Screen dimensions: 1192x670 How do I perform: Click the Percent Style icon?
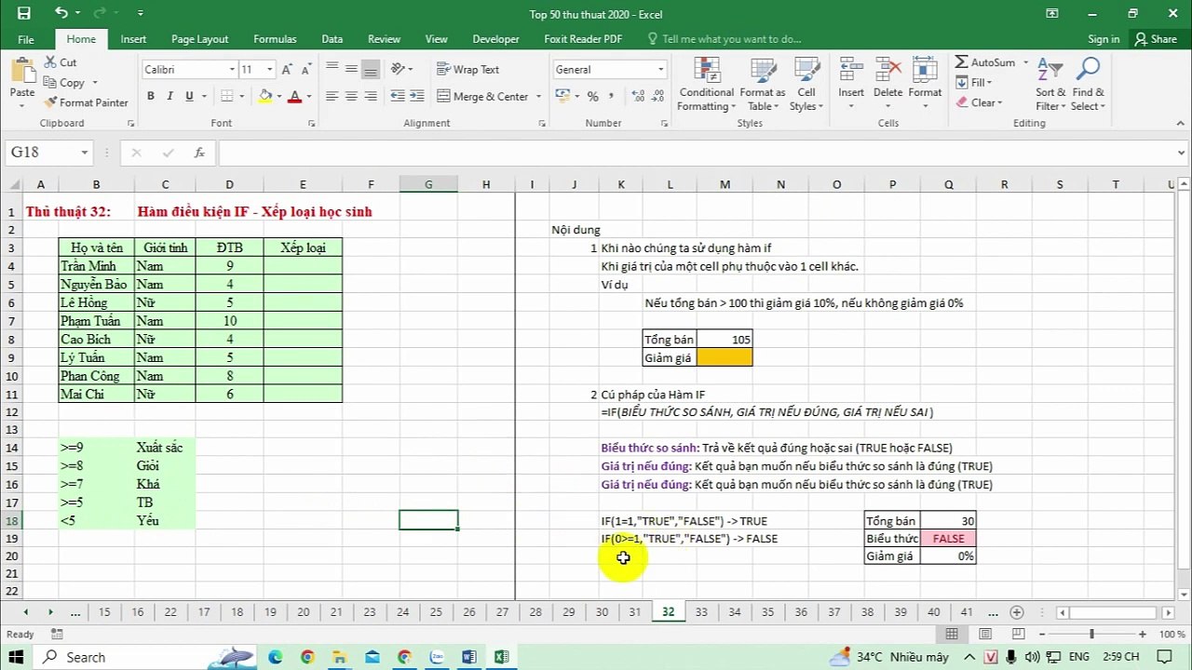(592, 97)
